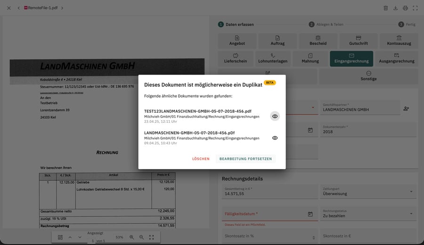Go to the next file with right chevron

62,8
